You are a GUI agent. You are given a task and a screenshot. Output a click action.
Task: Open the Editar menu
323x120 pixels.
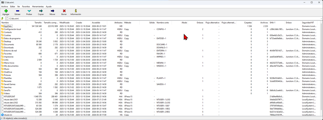(13, 7)
